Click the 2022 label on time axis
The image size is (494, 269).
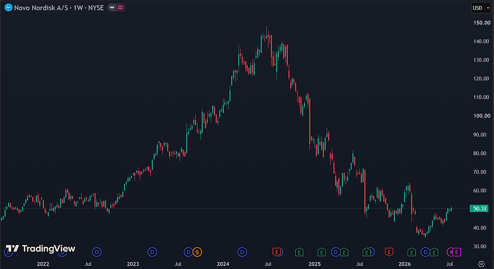[x=43, y=264]
